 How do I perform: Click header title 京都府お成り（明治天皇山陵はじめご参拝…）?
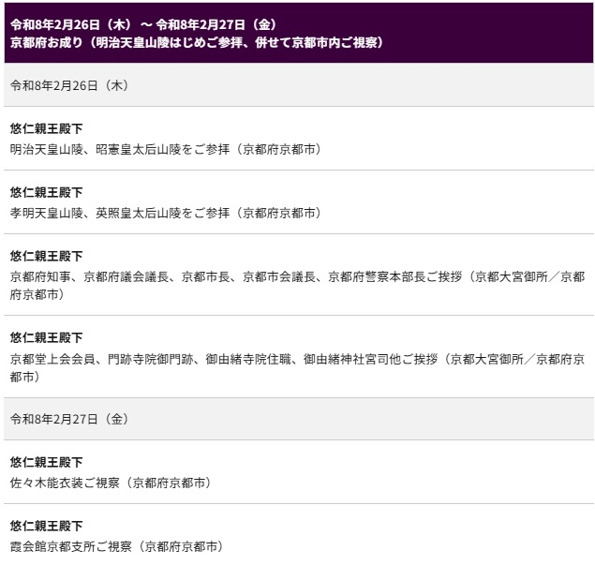click(196, 42)
